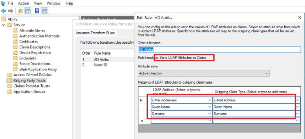Select Claims Provider Trusts in the tree
305x139 pixels.
click(x=31, y=86)
